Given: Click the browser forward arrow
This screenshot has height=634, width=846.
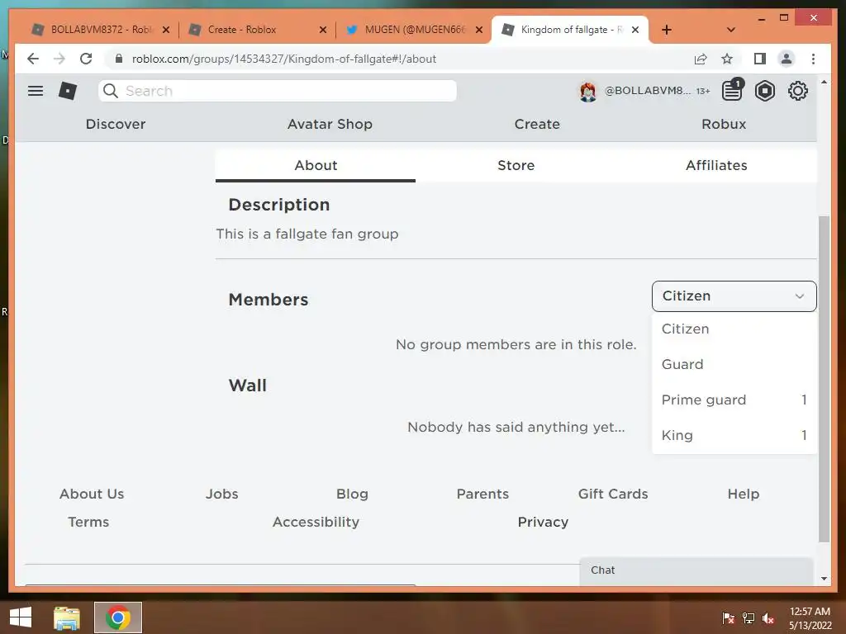Looking at the screenshot, I should pos(59,59).
